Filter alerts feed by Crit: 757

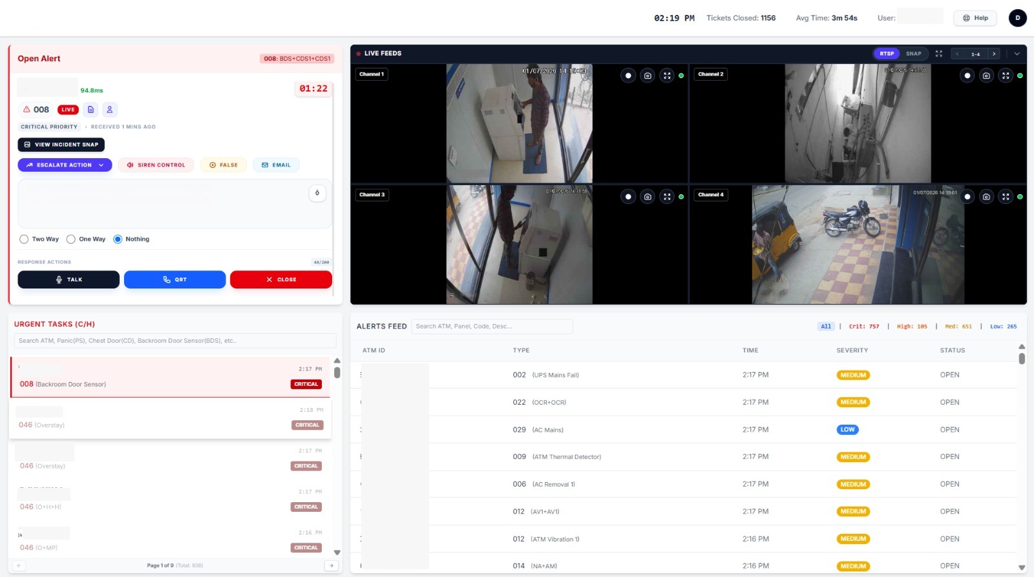[864, 327]
